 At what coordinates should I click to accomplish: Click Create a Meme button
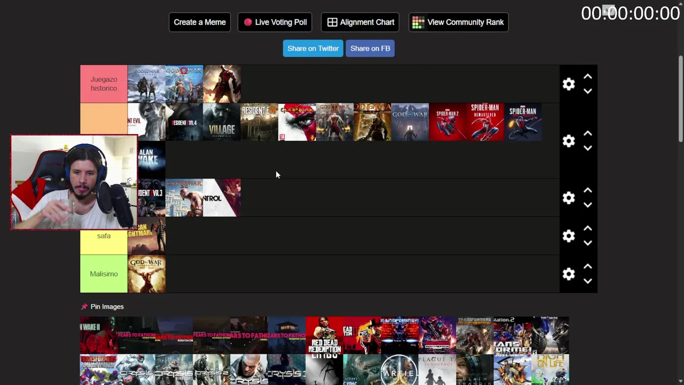coord(200,22)
